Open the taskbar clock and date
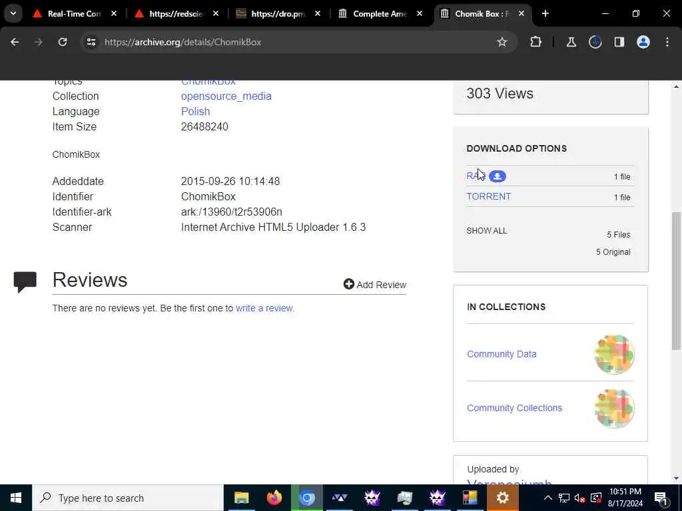This screenshot has height=511, width=682. coord(625,498)
